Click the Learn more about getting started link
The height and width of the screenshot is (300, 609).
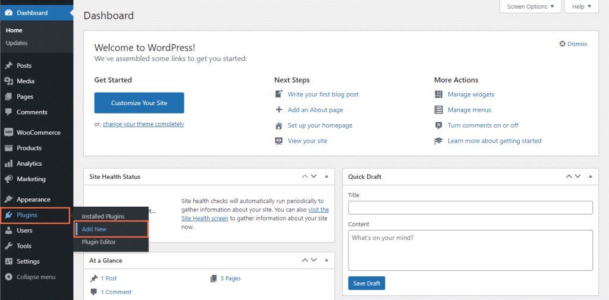(x=494, y=141)
